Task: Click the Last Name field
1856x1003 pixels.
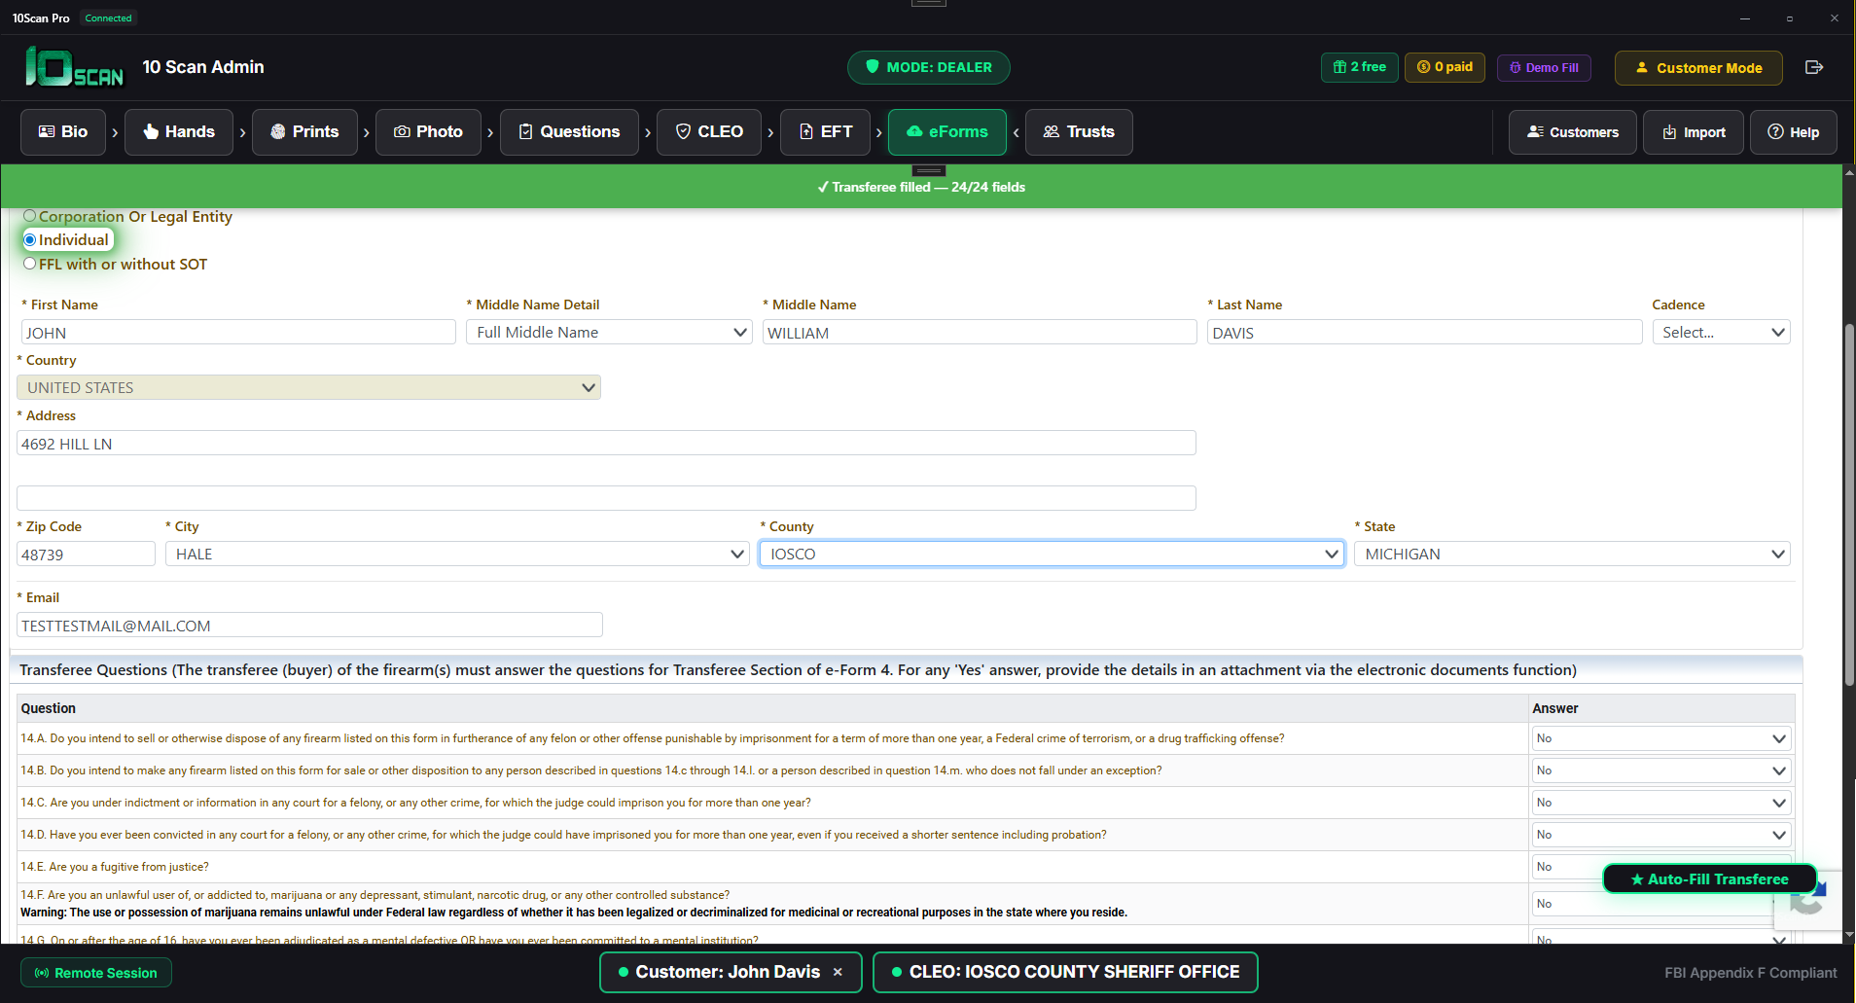Action: coord(1425,332)
